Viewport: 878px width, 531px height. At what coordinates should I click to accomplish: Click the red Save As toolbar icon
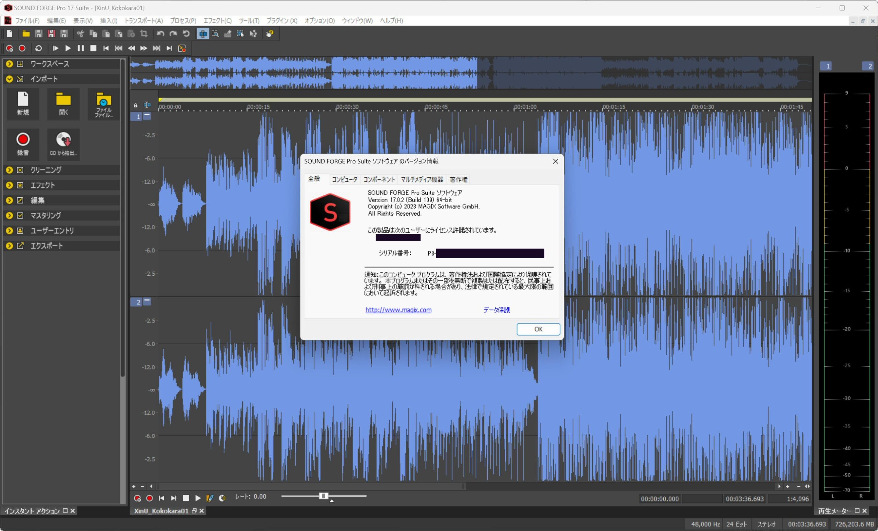click(51, 34)
